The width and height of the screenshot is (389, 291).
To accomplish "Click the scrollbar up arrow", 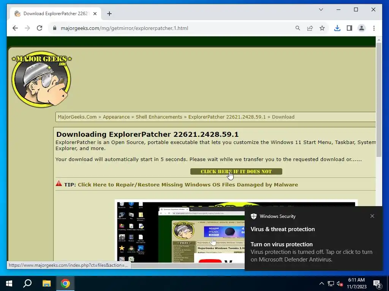I will (379, 39).
